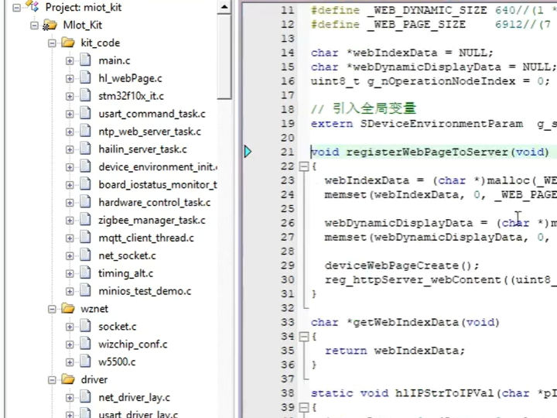Click the main.c file icon
This screenshot has width=557, height=418.
(x=85, y=60)
